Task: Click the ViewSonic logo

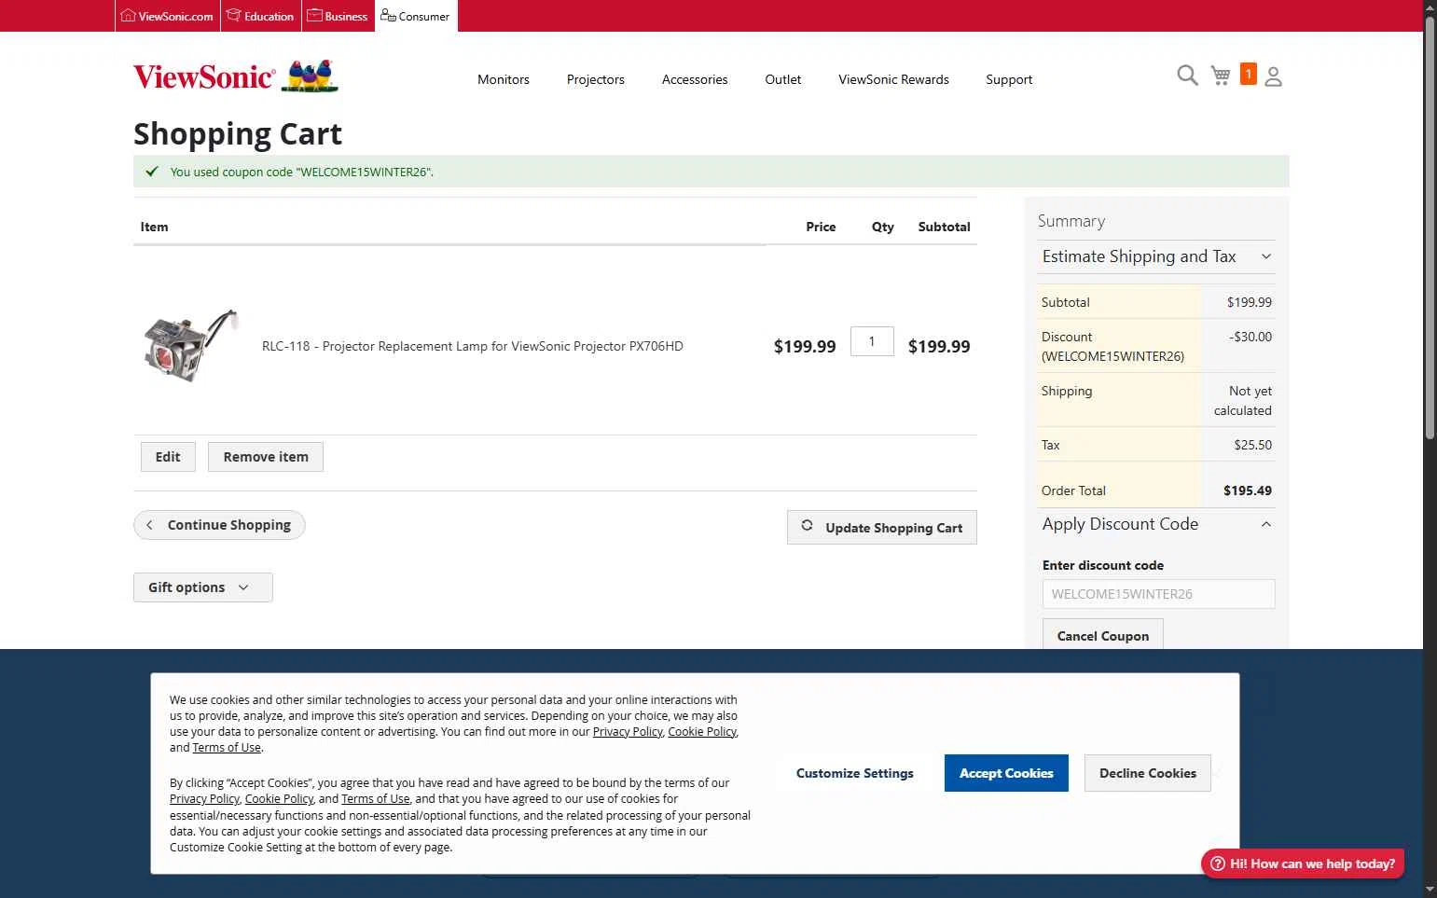Action: pyautogui.click(x=236, y=76)
